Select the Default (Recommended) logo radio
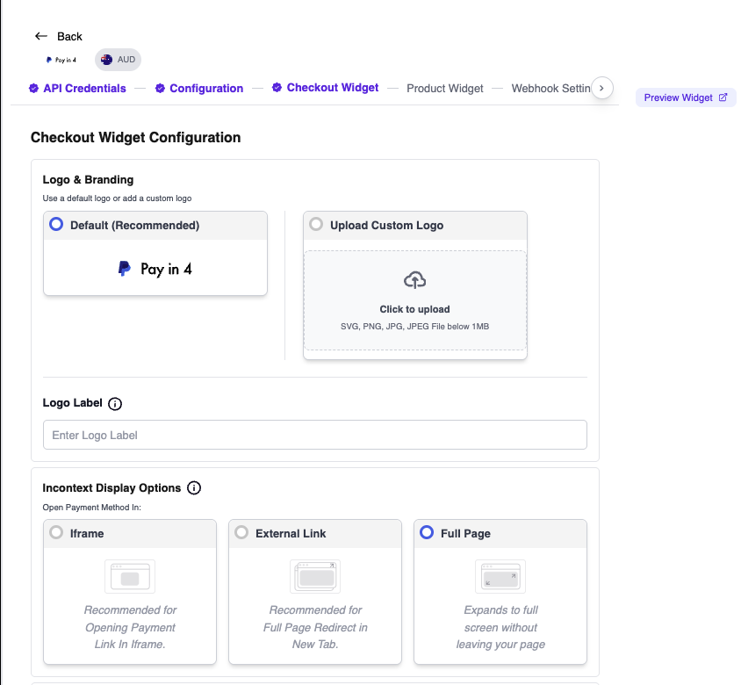 (x=56, y=224)
